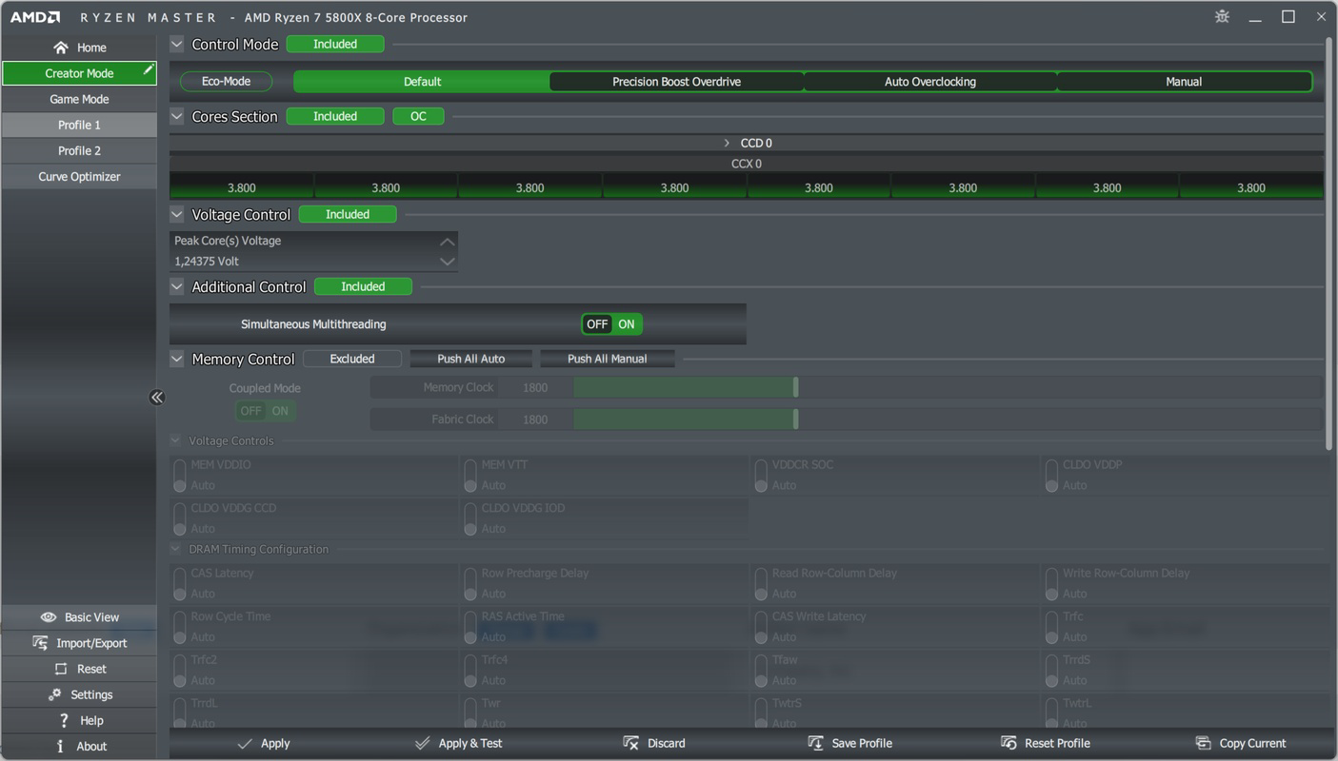
Task: Click Push All Manual button
Action: [x=607, y=359]
